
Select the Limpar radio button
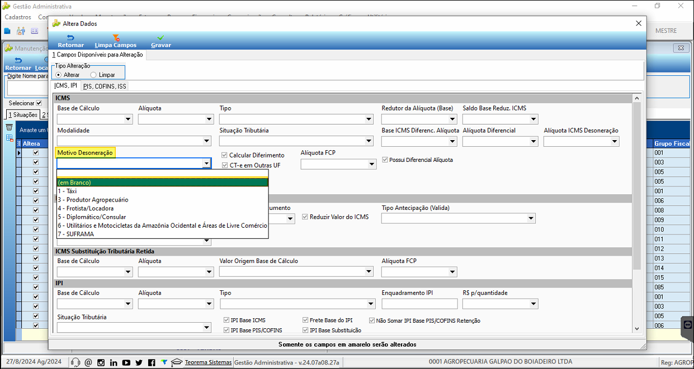(93, 74)
